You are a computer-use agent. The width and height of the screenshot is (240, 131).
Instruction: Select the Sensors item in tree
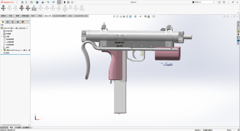coord(7,34)
